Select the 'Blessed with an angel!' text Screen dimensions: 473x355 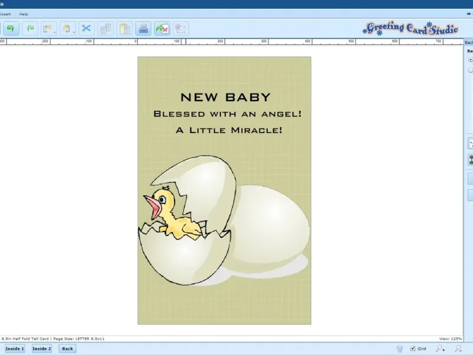point(228,114)
